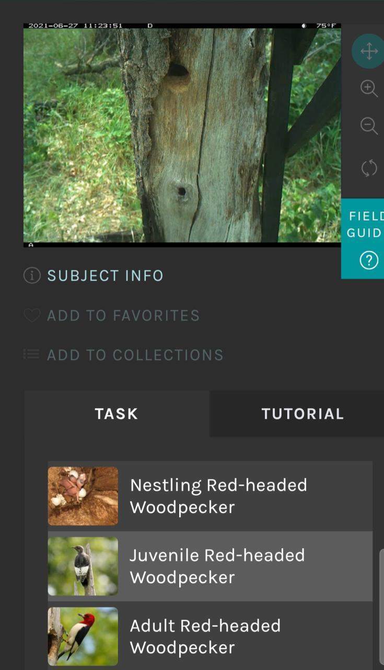Click the species list scrollbar

tap(381, 606)
